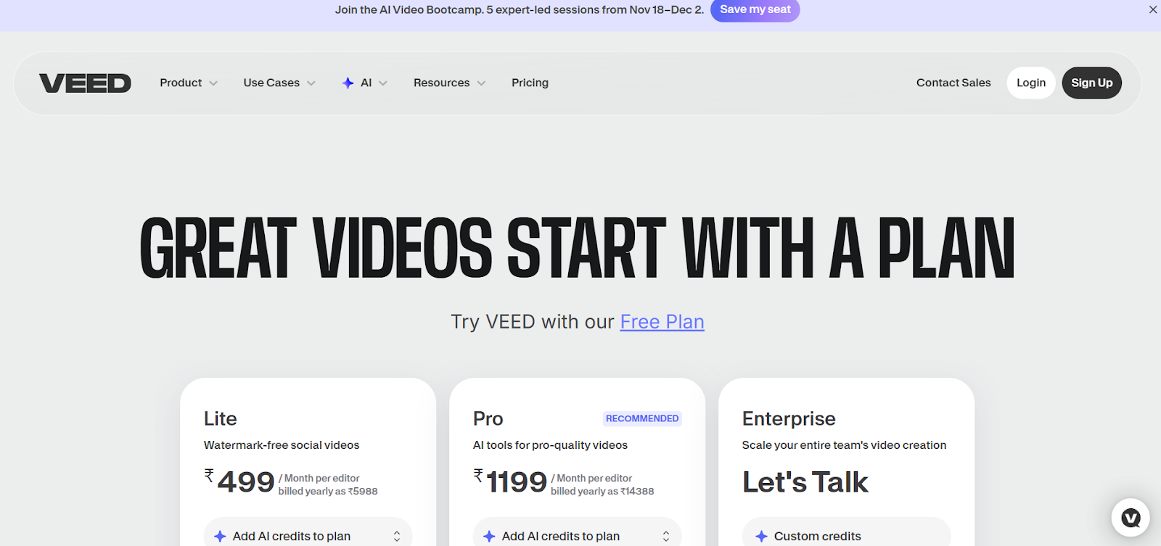Viewport: 1161px width, 546px height.
Task: Open the AI menu chevron
Action: (383, 83)
